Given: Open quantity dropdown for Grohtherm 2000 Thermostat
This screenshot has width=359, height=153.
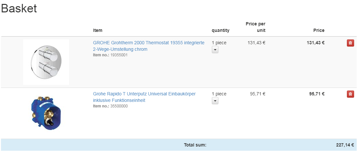Looking at the screenshot, I should [215, 49].
